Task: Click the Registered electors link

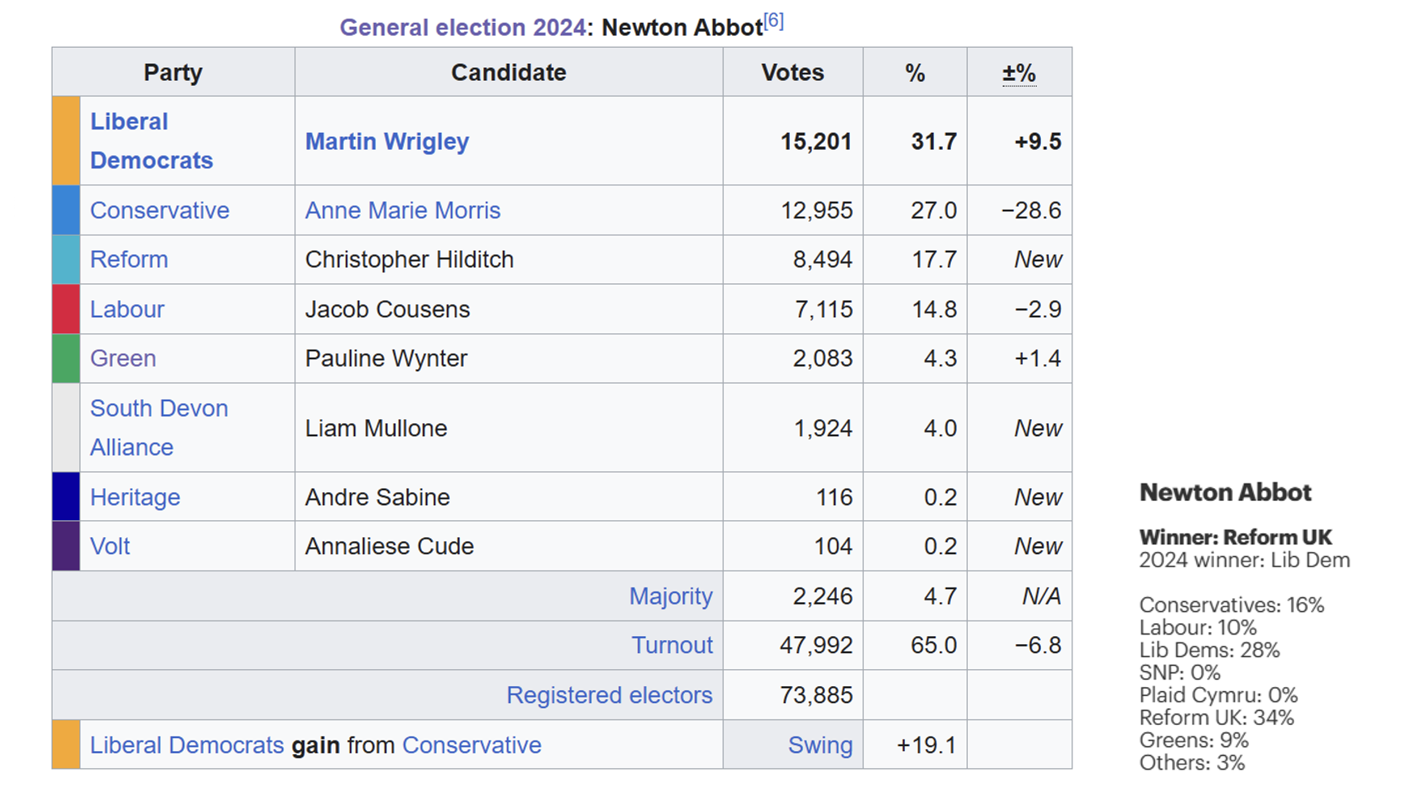Action: point(609,695)
